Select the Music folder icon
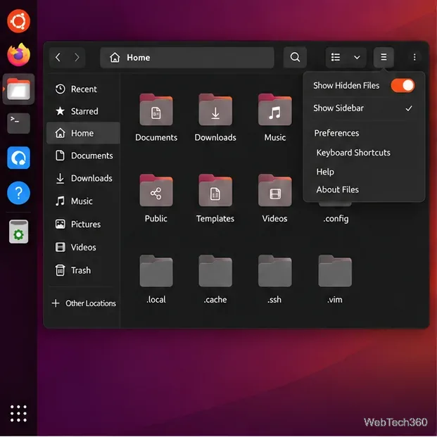 point(275,110)
